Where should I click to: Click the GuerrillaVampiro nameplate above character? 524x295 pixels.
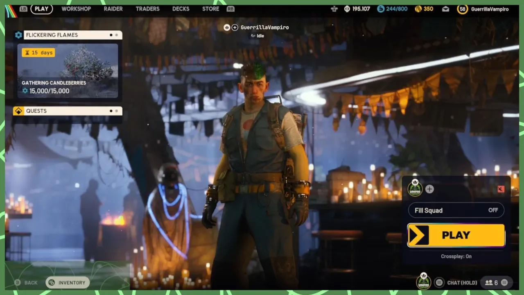click(x=264, y=27)
